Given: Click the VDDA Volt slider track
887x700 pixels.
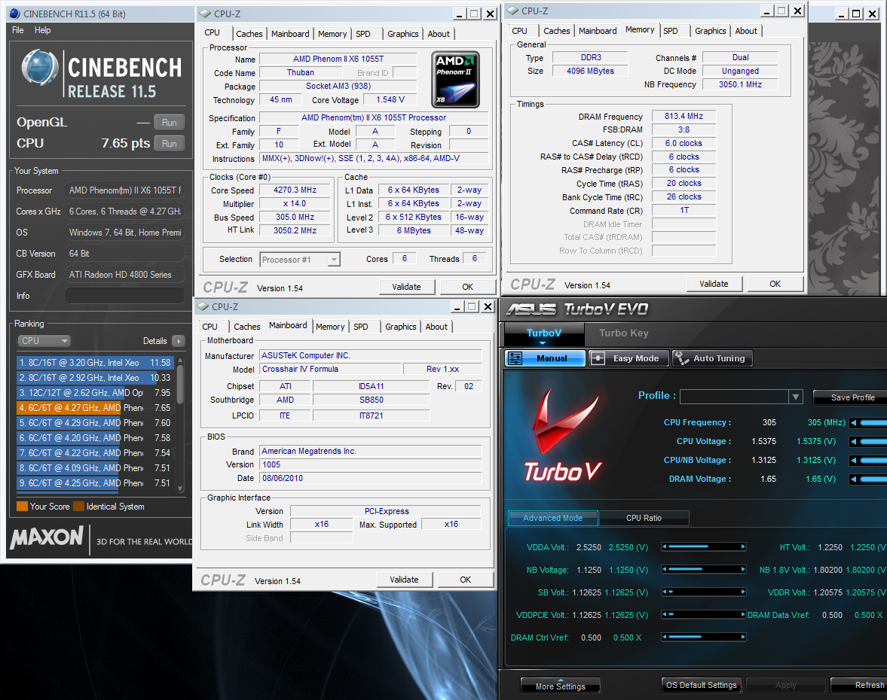Looking at the screenshot, I should click(x=705, y=547).
